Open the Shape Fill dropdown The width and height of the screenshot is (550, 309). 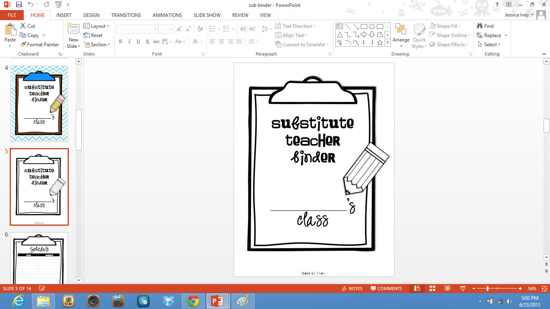[445, 26]
